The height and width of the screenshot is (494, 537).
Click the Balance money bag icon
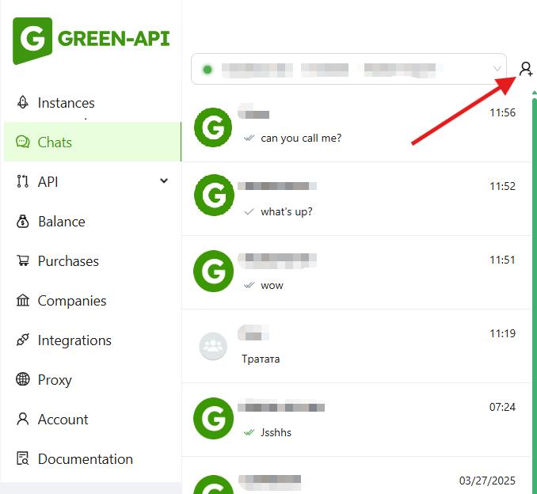[23, 222]
